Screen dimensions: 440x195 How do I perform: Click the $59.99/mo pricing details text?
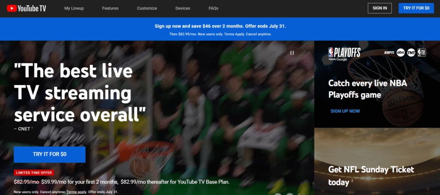tap(122, 182)
